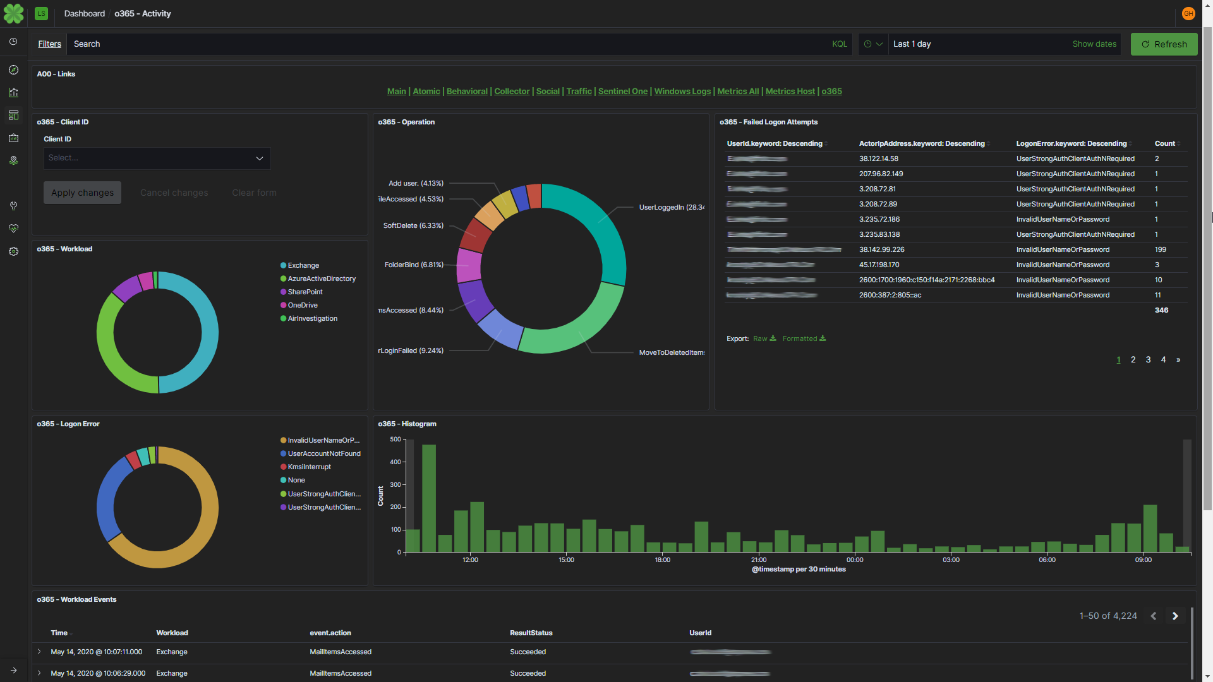
Task: Sort by UserId.keyword column sort icon
Action: pos(826,144)
